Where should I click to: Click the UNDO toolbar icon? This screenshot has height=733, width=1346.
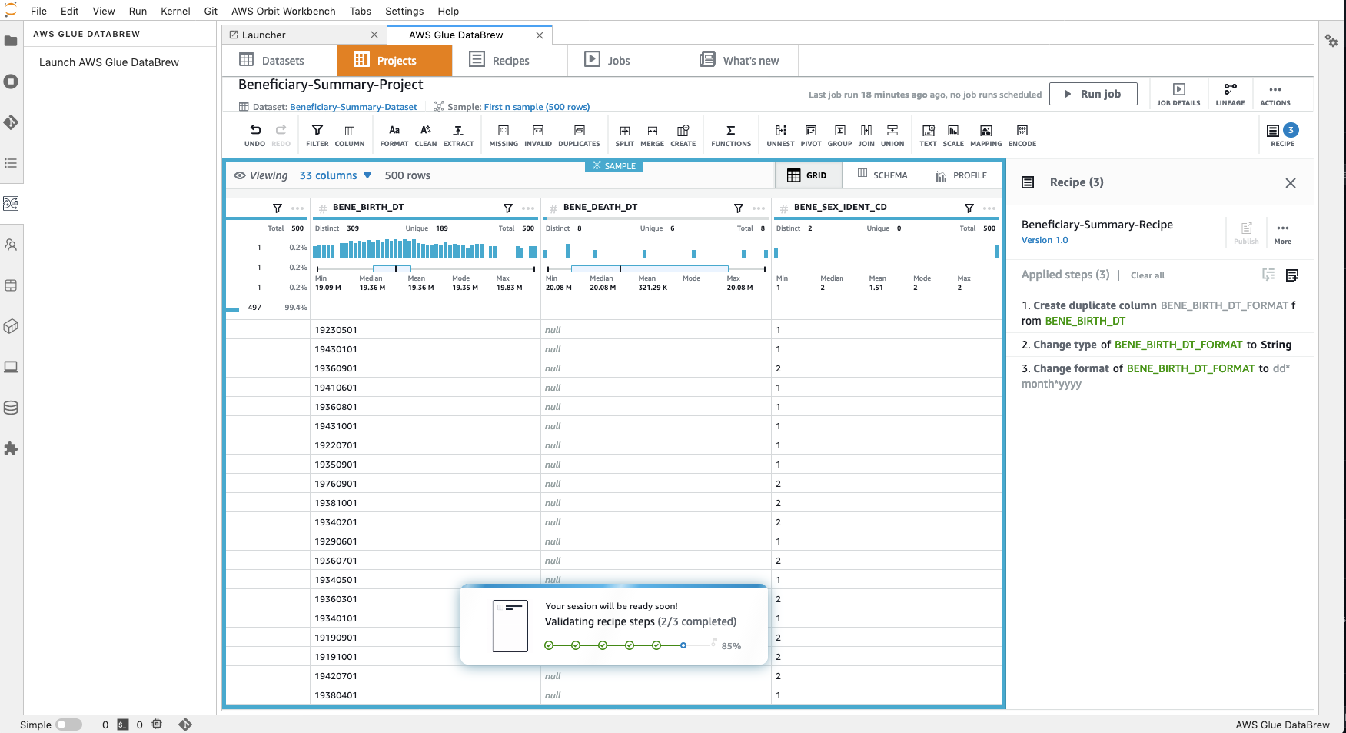tap(254, 135)
